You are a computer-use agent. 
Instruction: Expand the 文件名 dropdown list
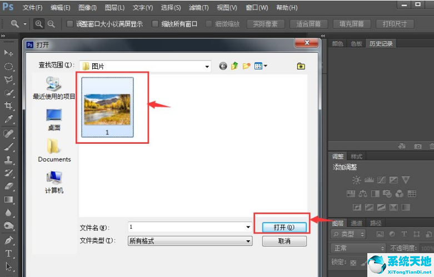click(x=248, y=227)
